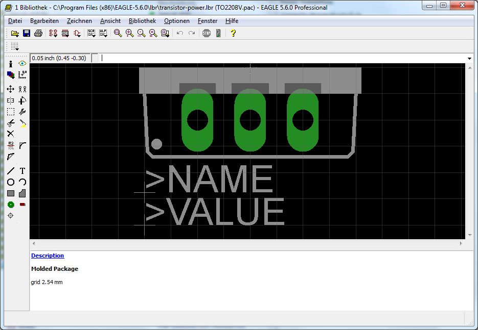Select the Text tool

pyautogui.click(x=22, y=171)
